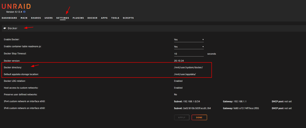The width and height of the screenshot is (306, 128).
Task: Click the IPv6 custom network on eth0 label
Action: [x=24, y=108]
